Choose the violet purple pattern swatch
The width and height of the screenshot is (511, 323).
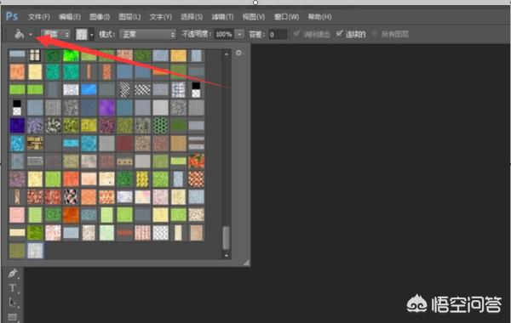pyautogui.click(x=107, y=108)
